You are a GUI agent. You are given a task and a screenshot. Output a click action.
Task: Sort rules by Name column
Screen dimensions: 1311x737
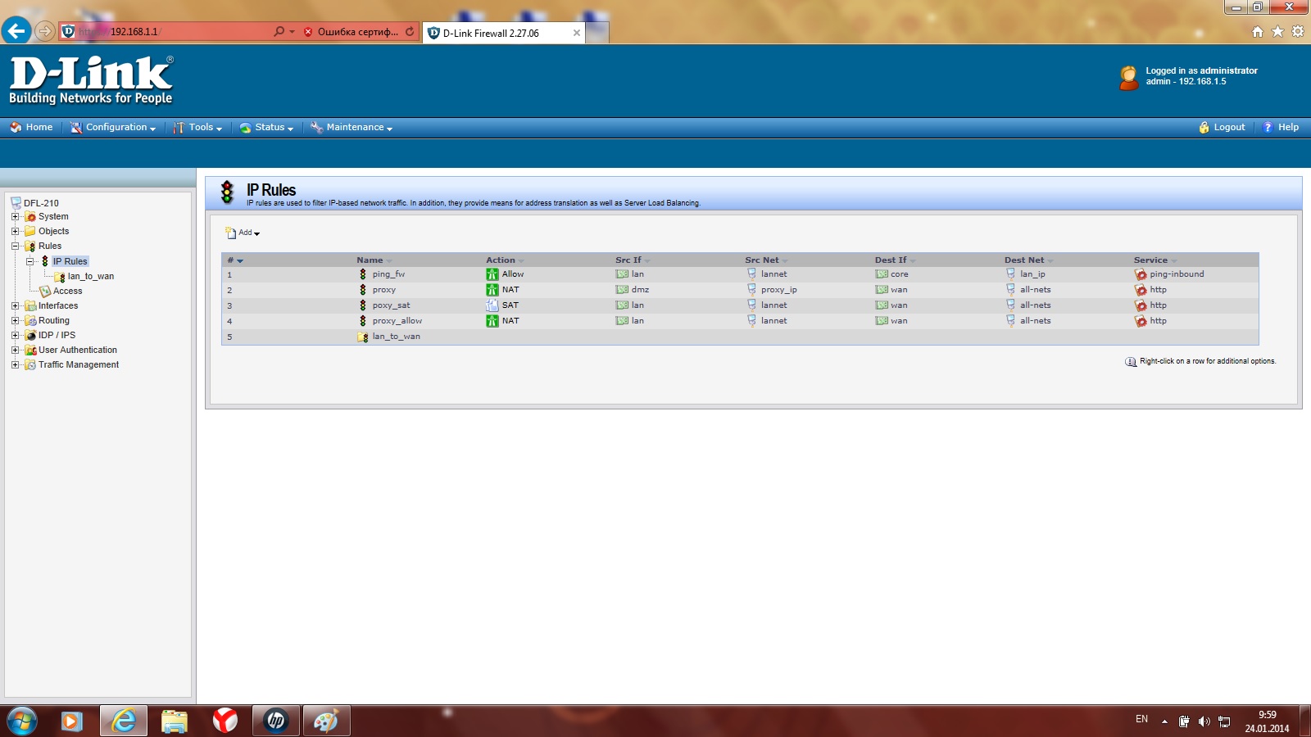(374, 260)
